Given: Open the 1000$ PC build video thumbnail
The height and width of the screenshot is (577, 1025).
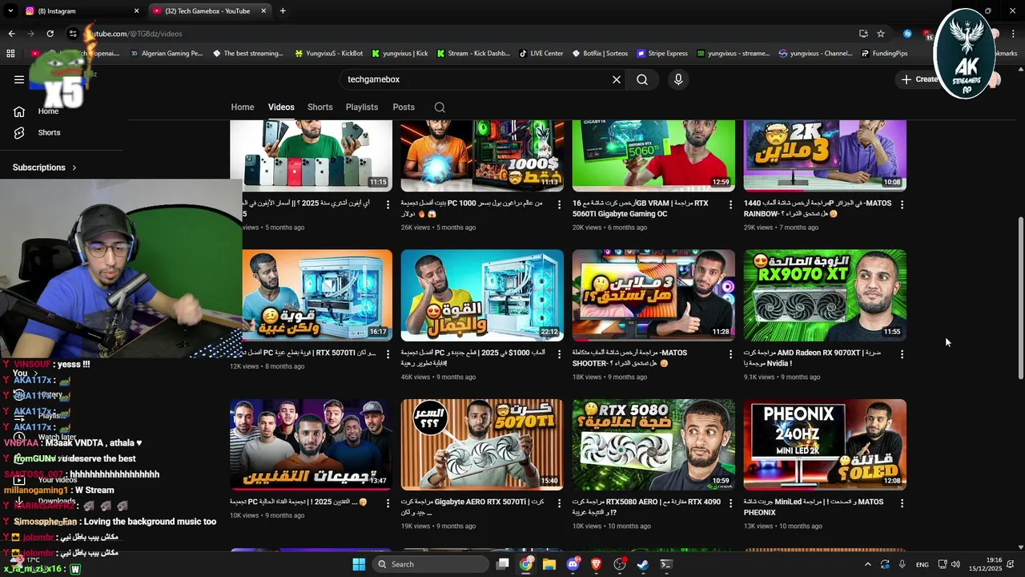Looking at the screenshot, I should pos(482,155).
